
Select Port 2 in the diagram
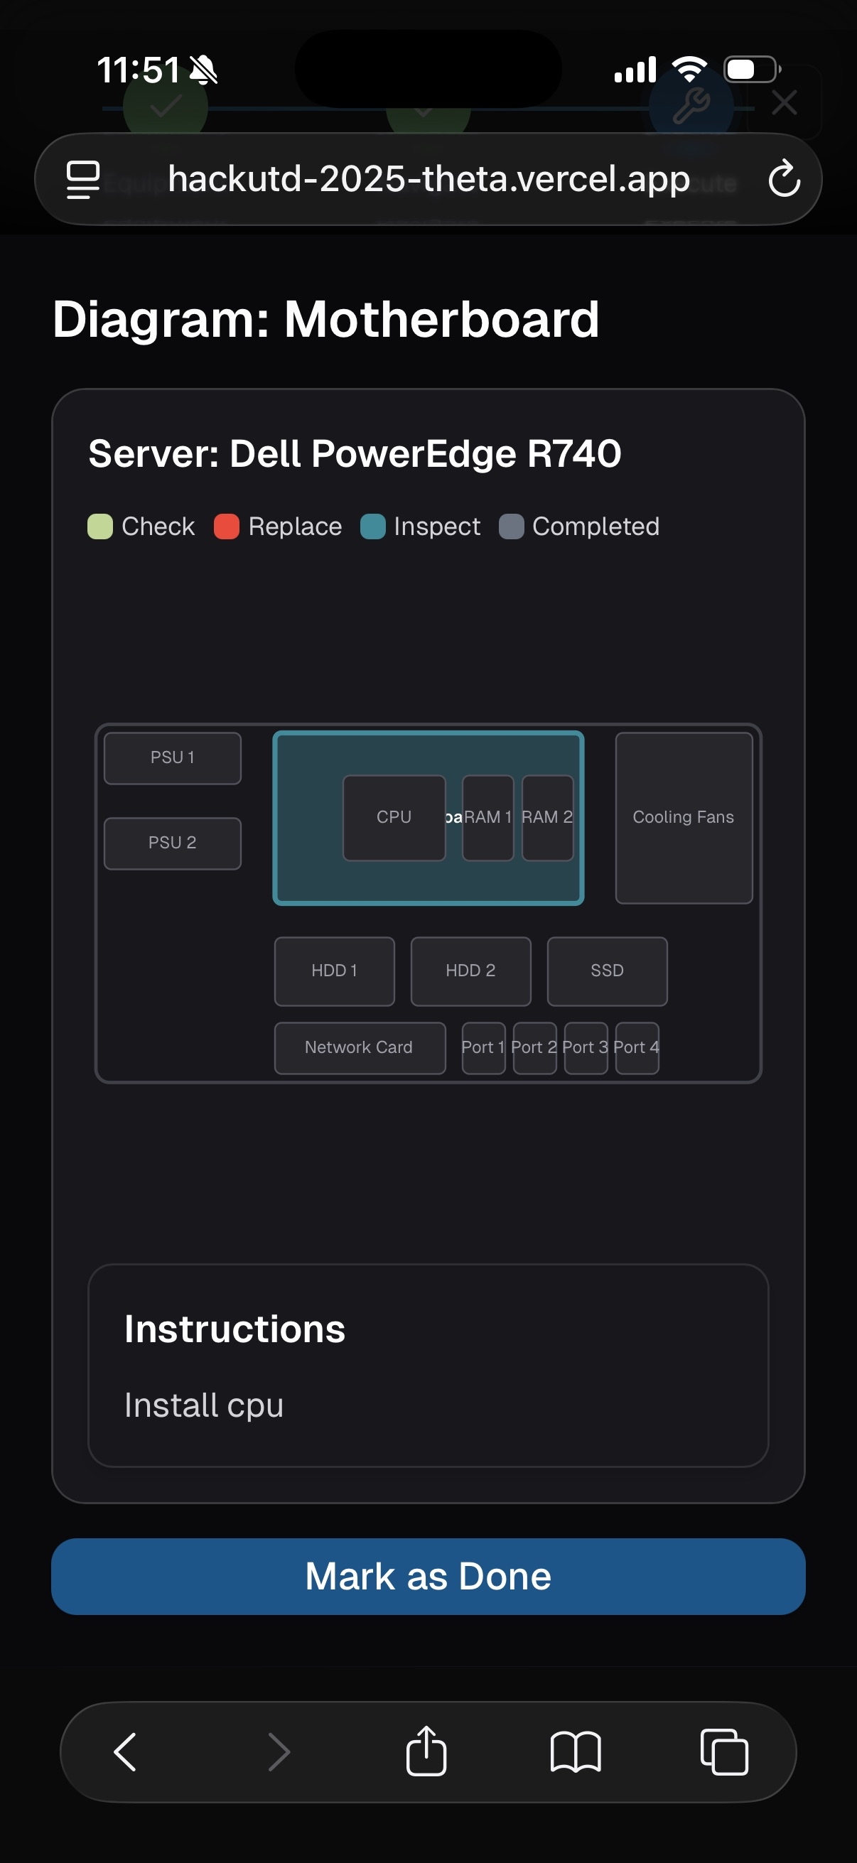coord(535,1048)
